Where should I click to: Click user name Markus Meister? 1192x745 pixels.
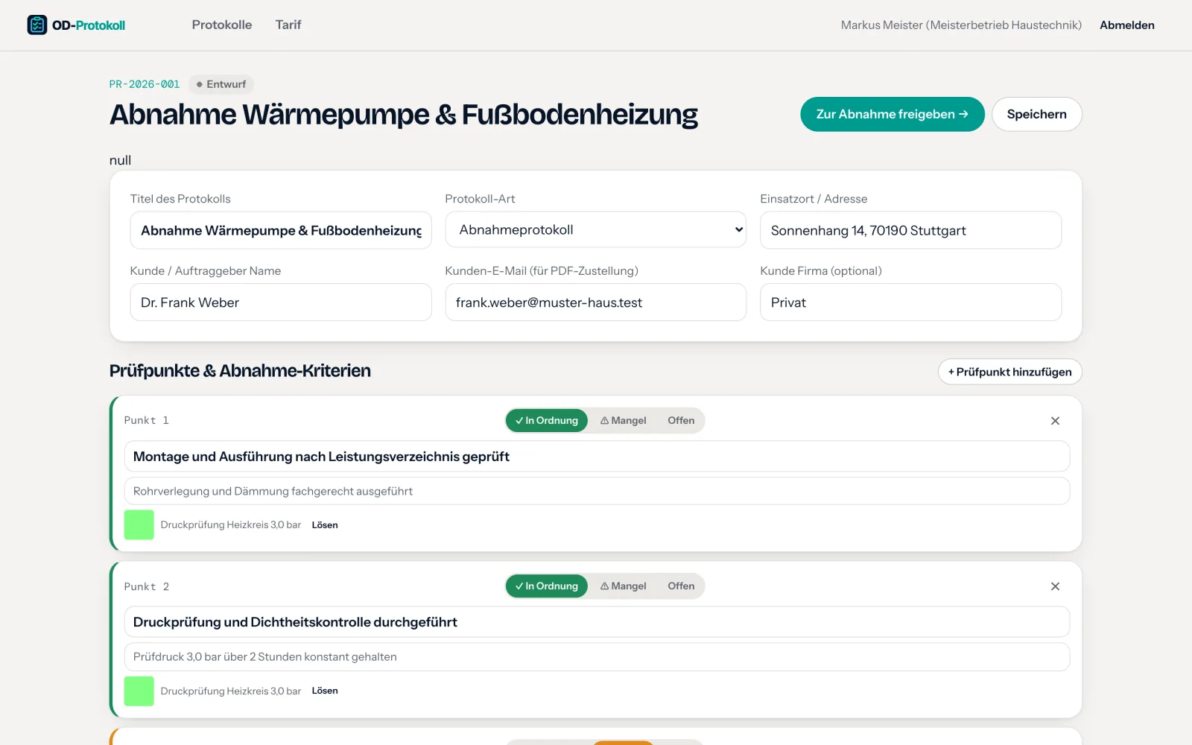click(x=961, y=25)
